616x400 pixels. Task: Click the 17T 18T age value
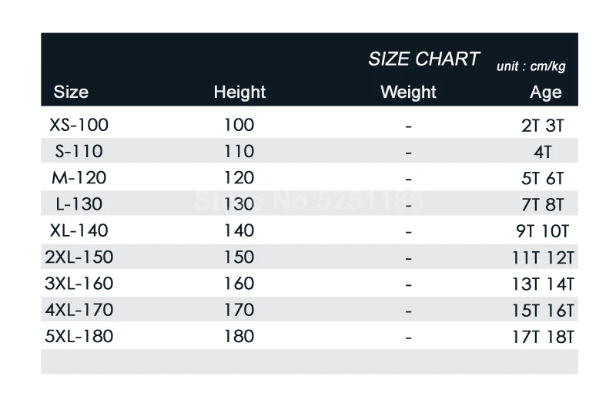[x=543, y=337]
